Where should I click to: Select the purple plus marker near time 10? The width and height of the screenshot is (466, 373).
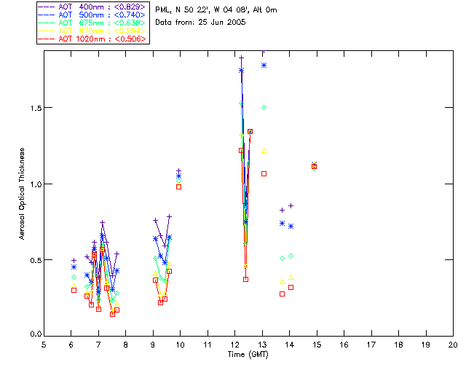[x=178, y=170]
